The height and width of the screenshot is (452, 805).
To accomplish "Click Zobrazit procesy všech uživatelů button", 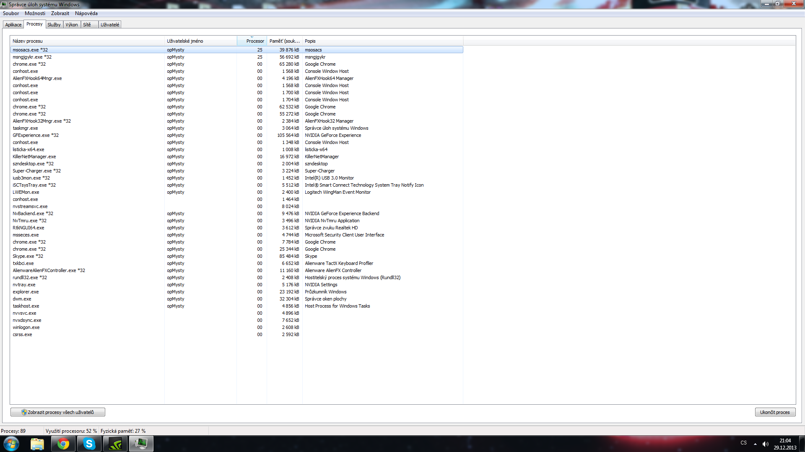I will (x=58, y=412).
